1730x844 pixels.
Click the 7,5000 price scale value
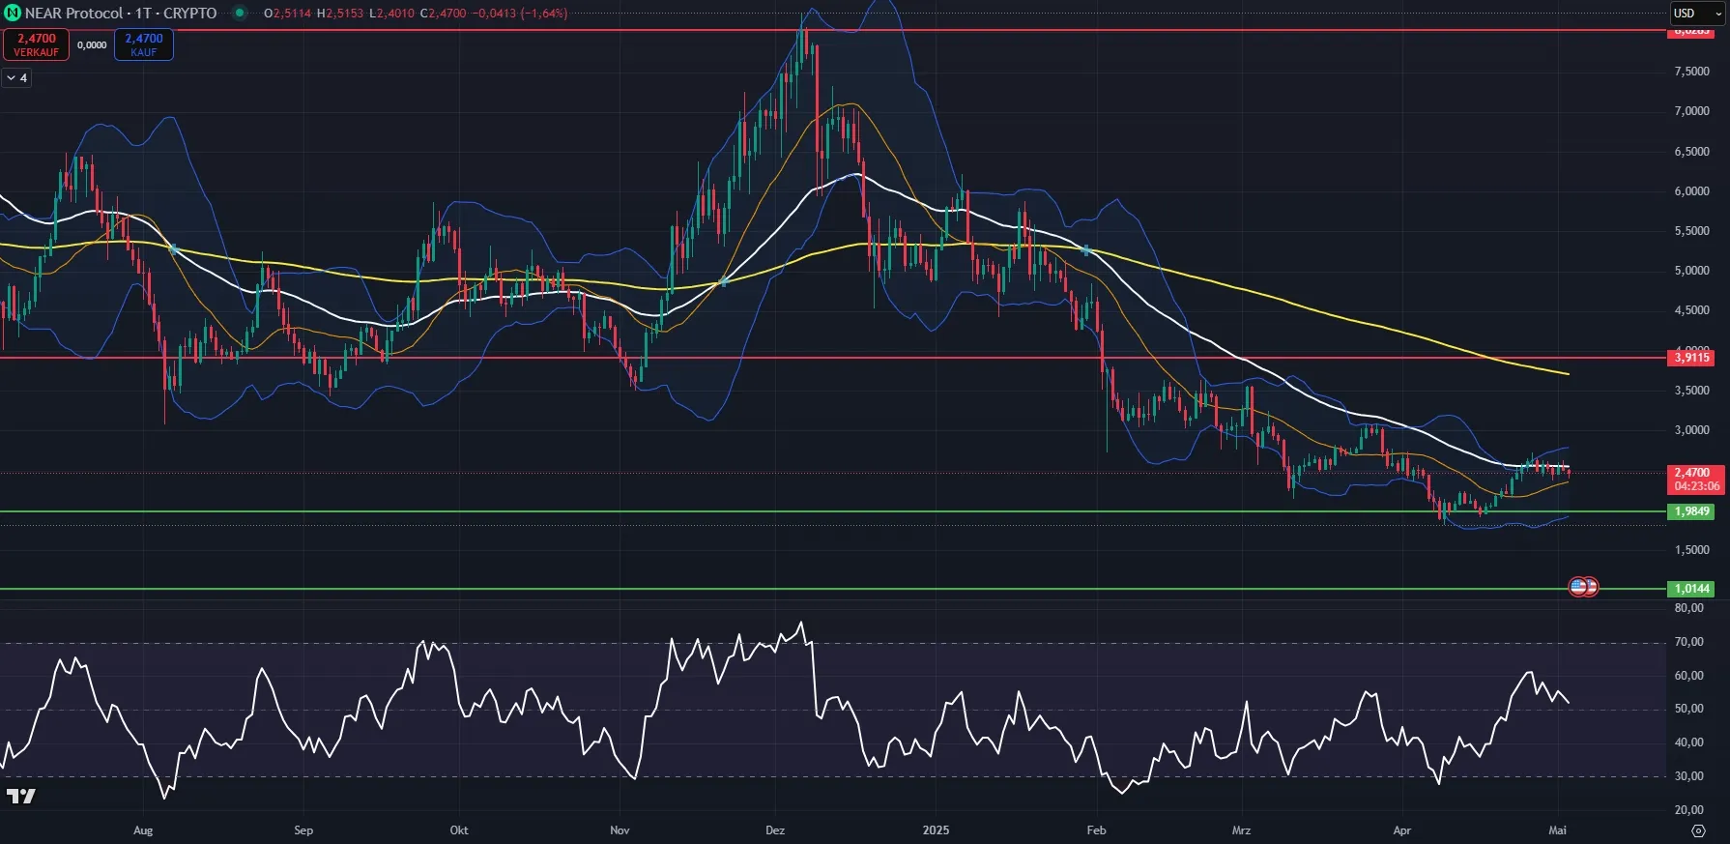click(1691, 72)
